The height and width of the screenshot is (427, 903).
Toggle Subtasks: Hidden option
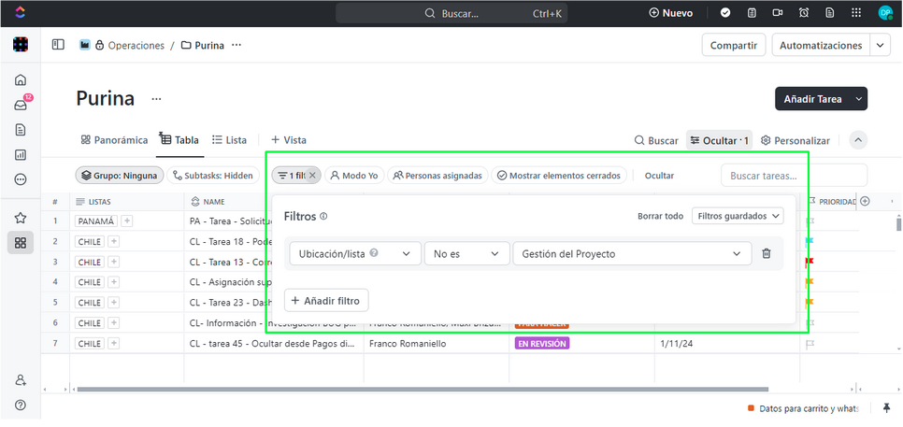(x=212, y=176)
